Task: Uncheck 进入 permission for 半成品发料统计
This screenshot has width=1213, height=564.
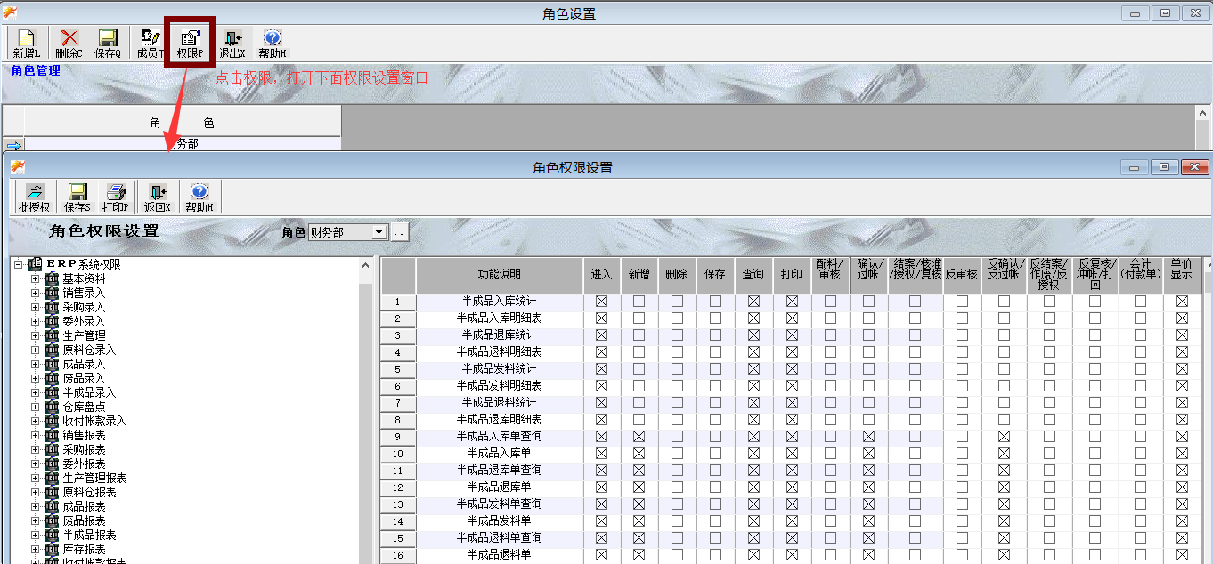Action: tap(602, 369)
